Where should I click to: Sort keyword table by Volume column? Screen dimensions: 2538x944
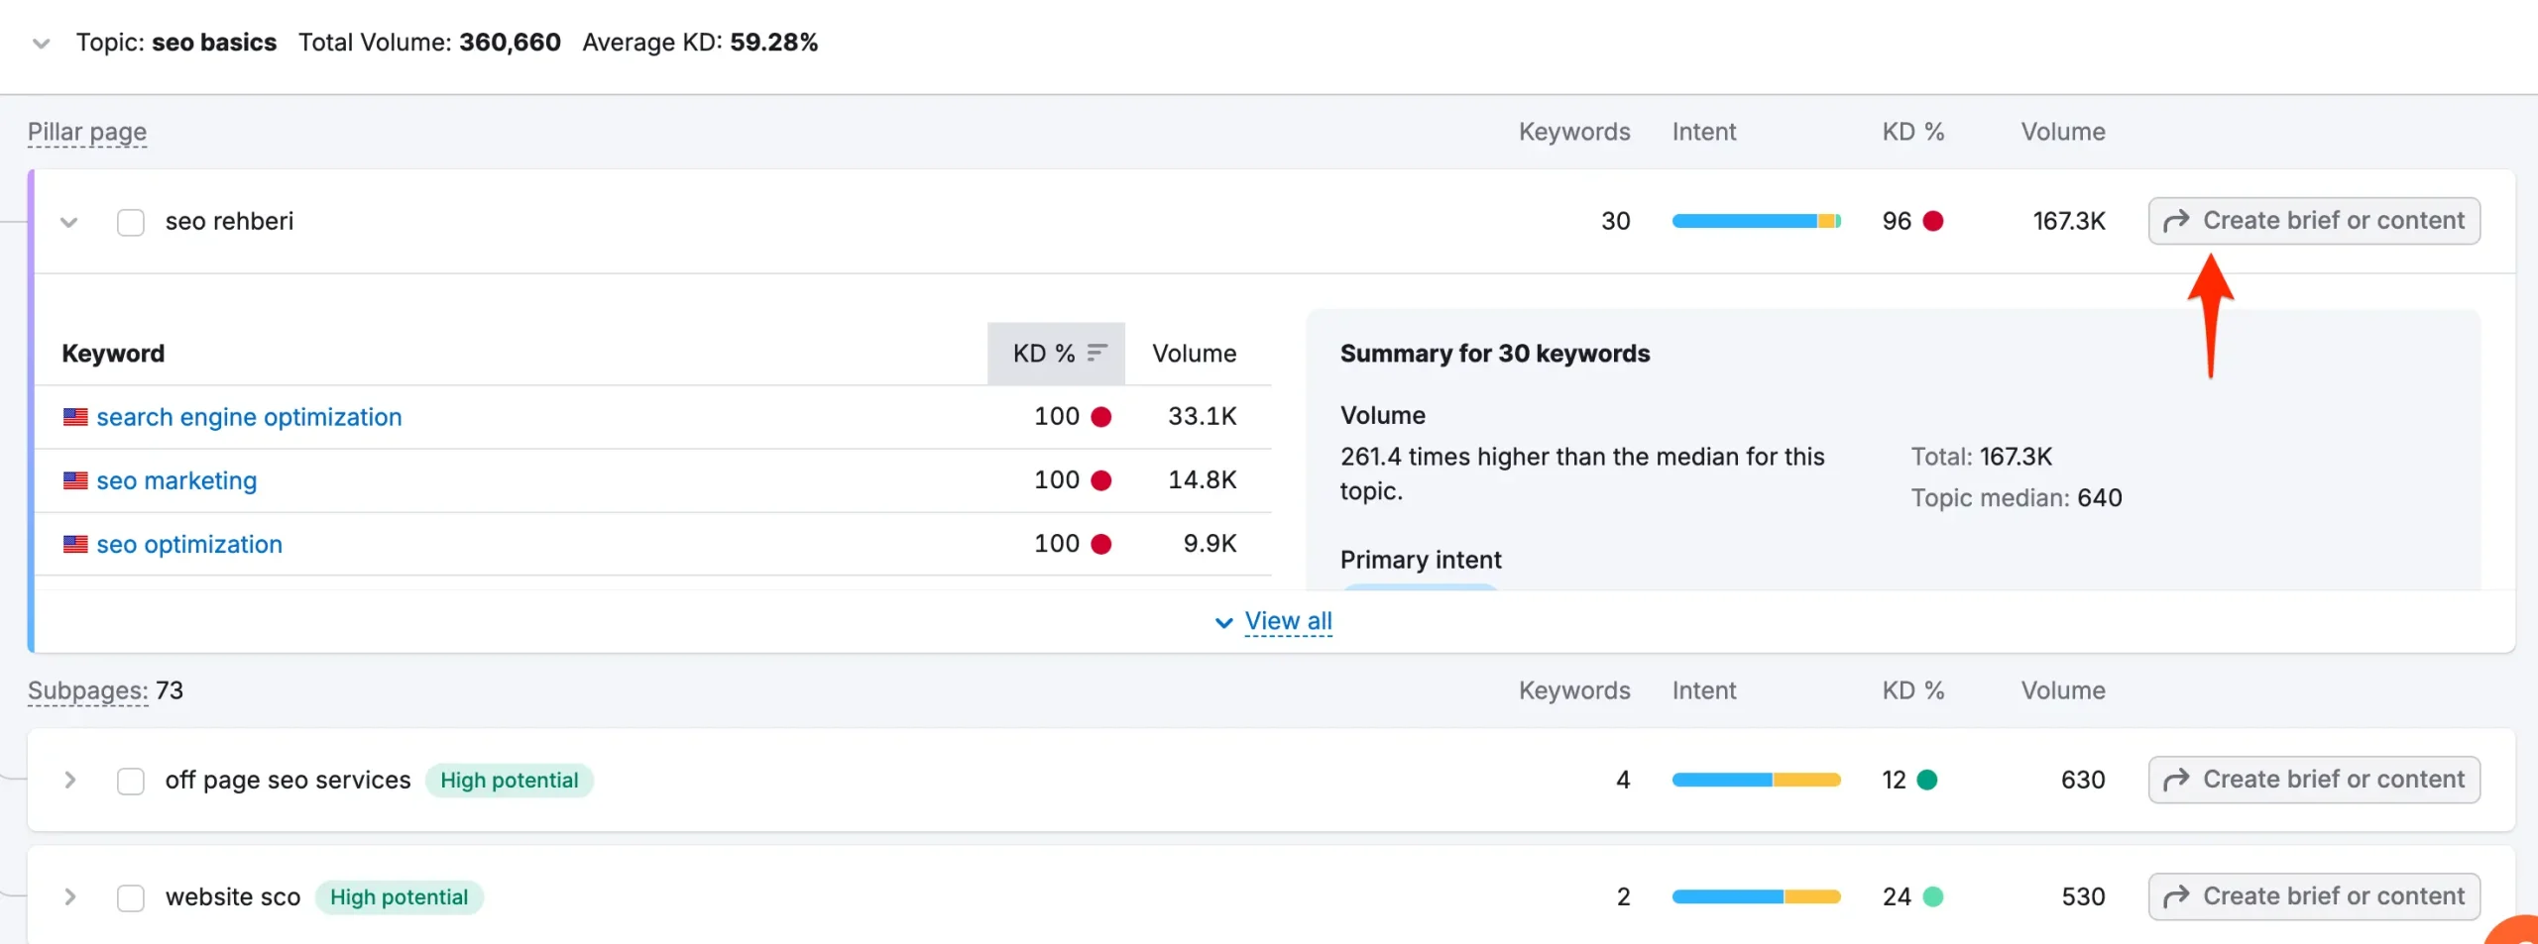pyautogui.click(x=1194, y=354)
